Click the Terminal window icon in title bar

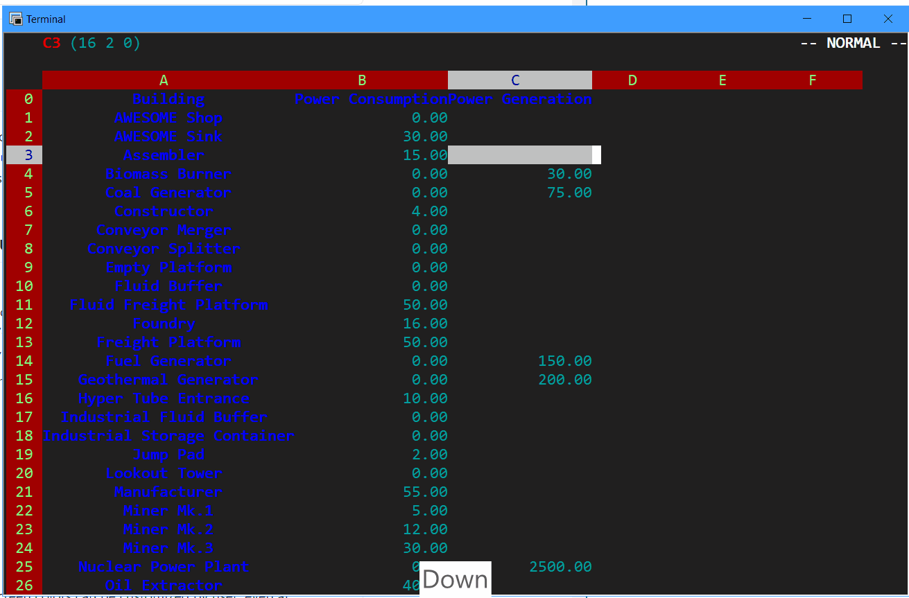[15, 19]
